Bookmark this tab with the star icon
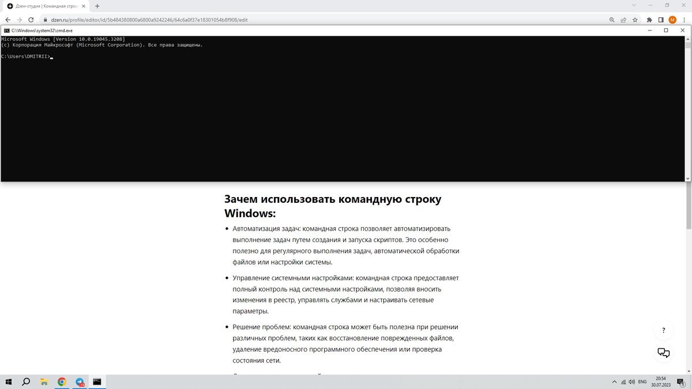Screen dimensions: 692x389 [635, 20]
